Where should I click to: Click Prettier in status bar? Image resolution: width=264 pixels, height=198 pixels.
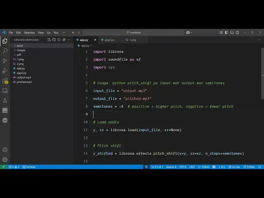coord(249,167)
